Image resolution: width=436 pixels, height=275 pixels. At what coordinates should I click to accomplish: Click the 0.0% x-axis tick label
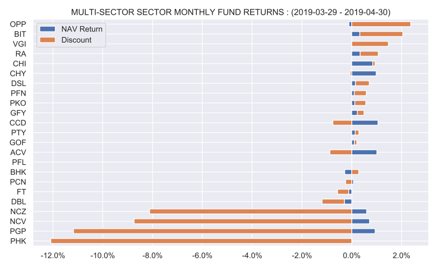click(351, 256)
